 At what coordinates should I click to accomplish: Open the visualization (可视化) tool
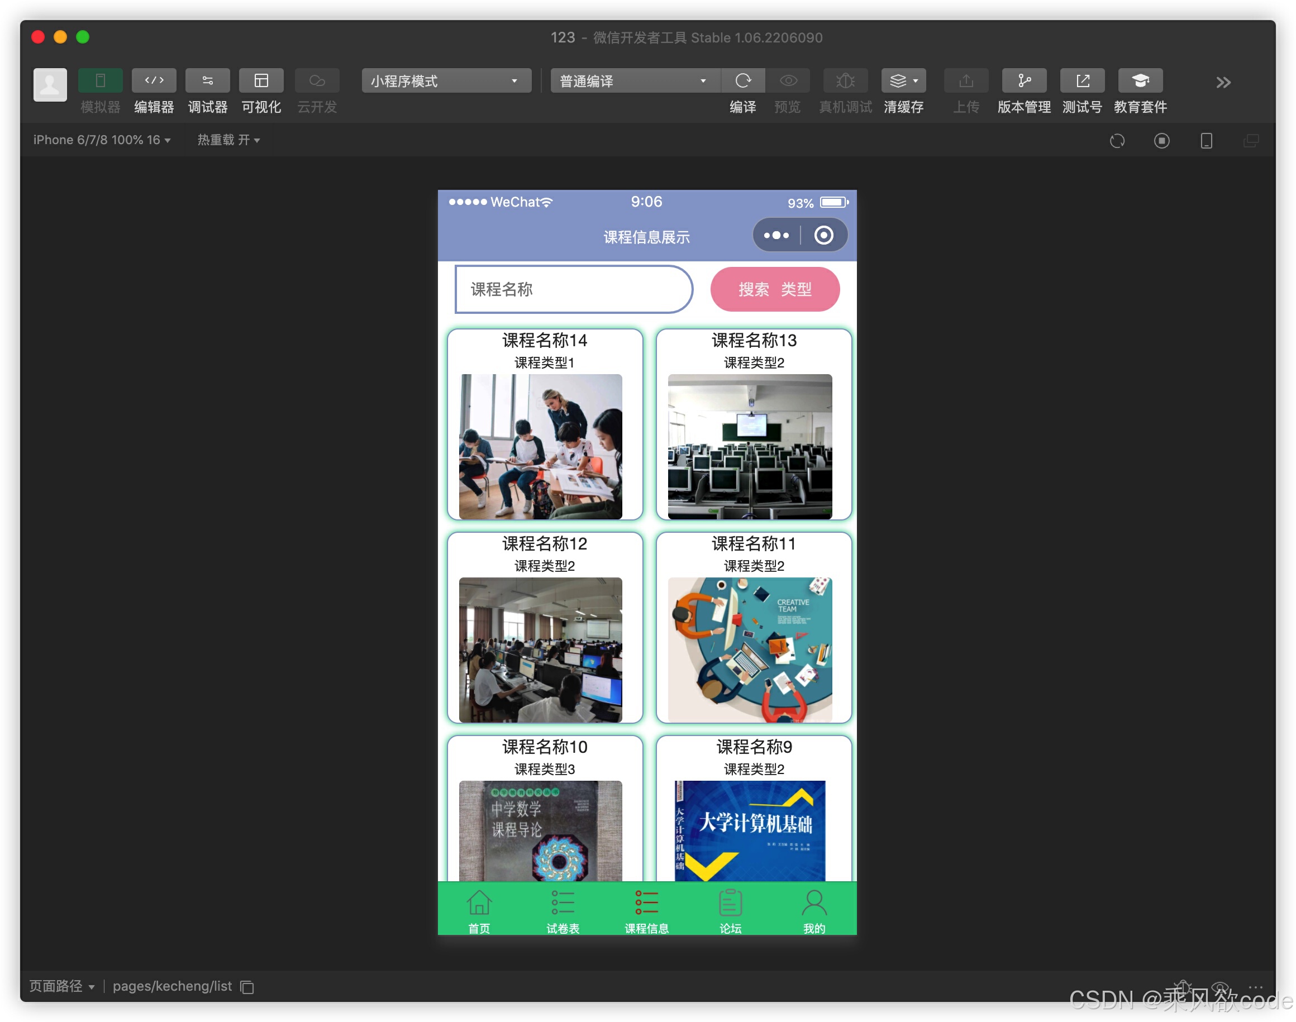pos(261,81)
